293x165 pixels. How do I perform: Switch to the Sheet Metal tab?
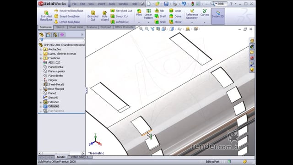pyautogui.click(x=76, y=27)
